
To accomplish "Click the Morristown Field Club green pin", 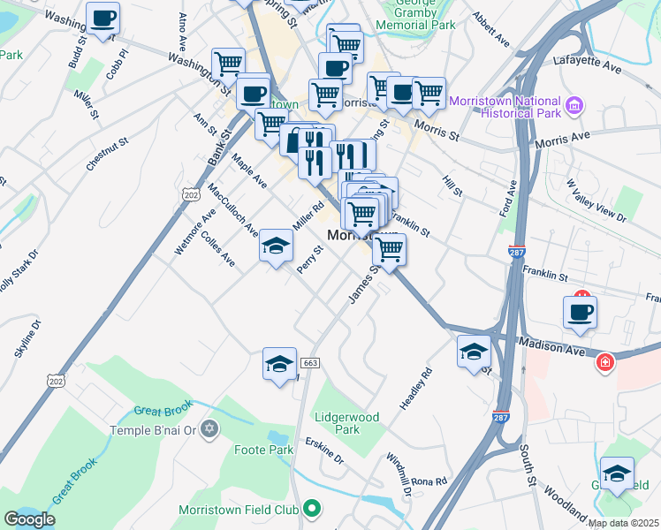I will (312, 508).
